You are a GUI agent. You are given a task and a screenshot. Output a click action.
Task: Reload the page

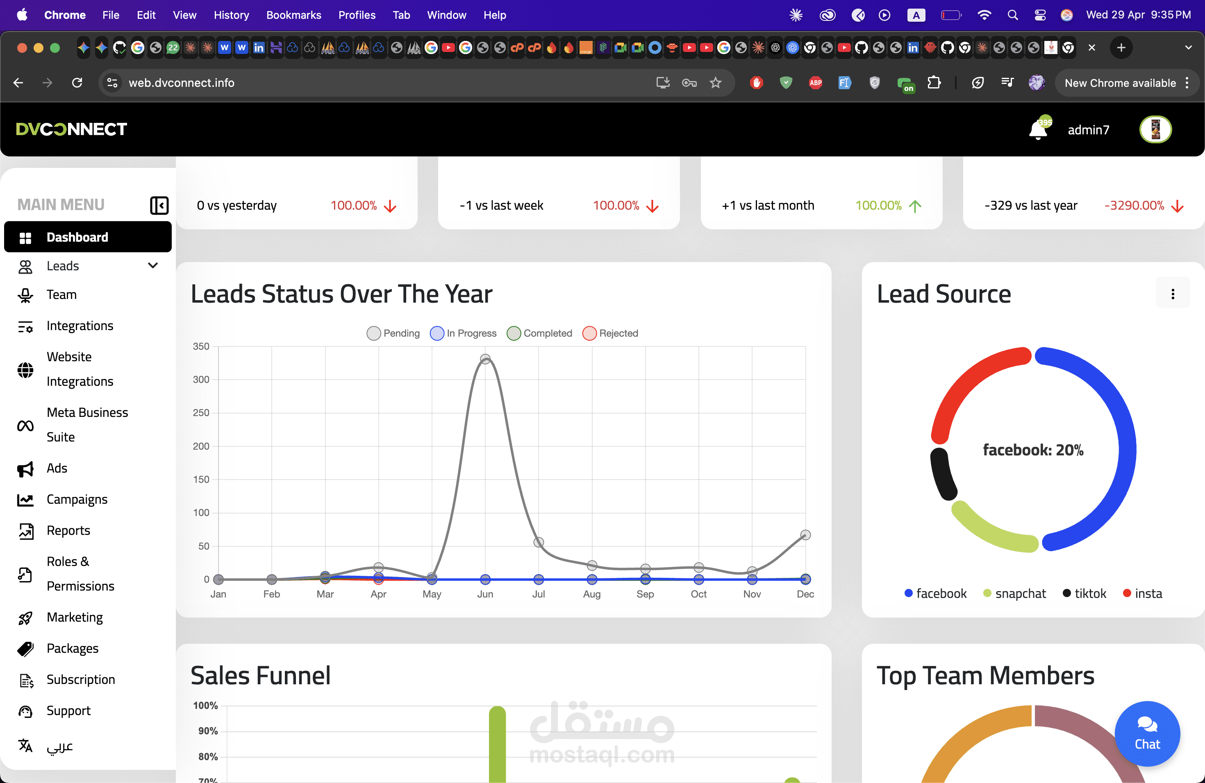(x=77, y=82)
